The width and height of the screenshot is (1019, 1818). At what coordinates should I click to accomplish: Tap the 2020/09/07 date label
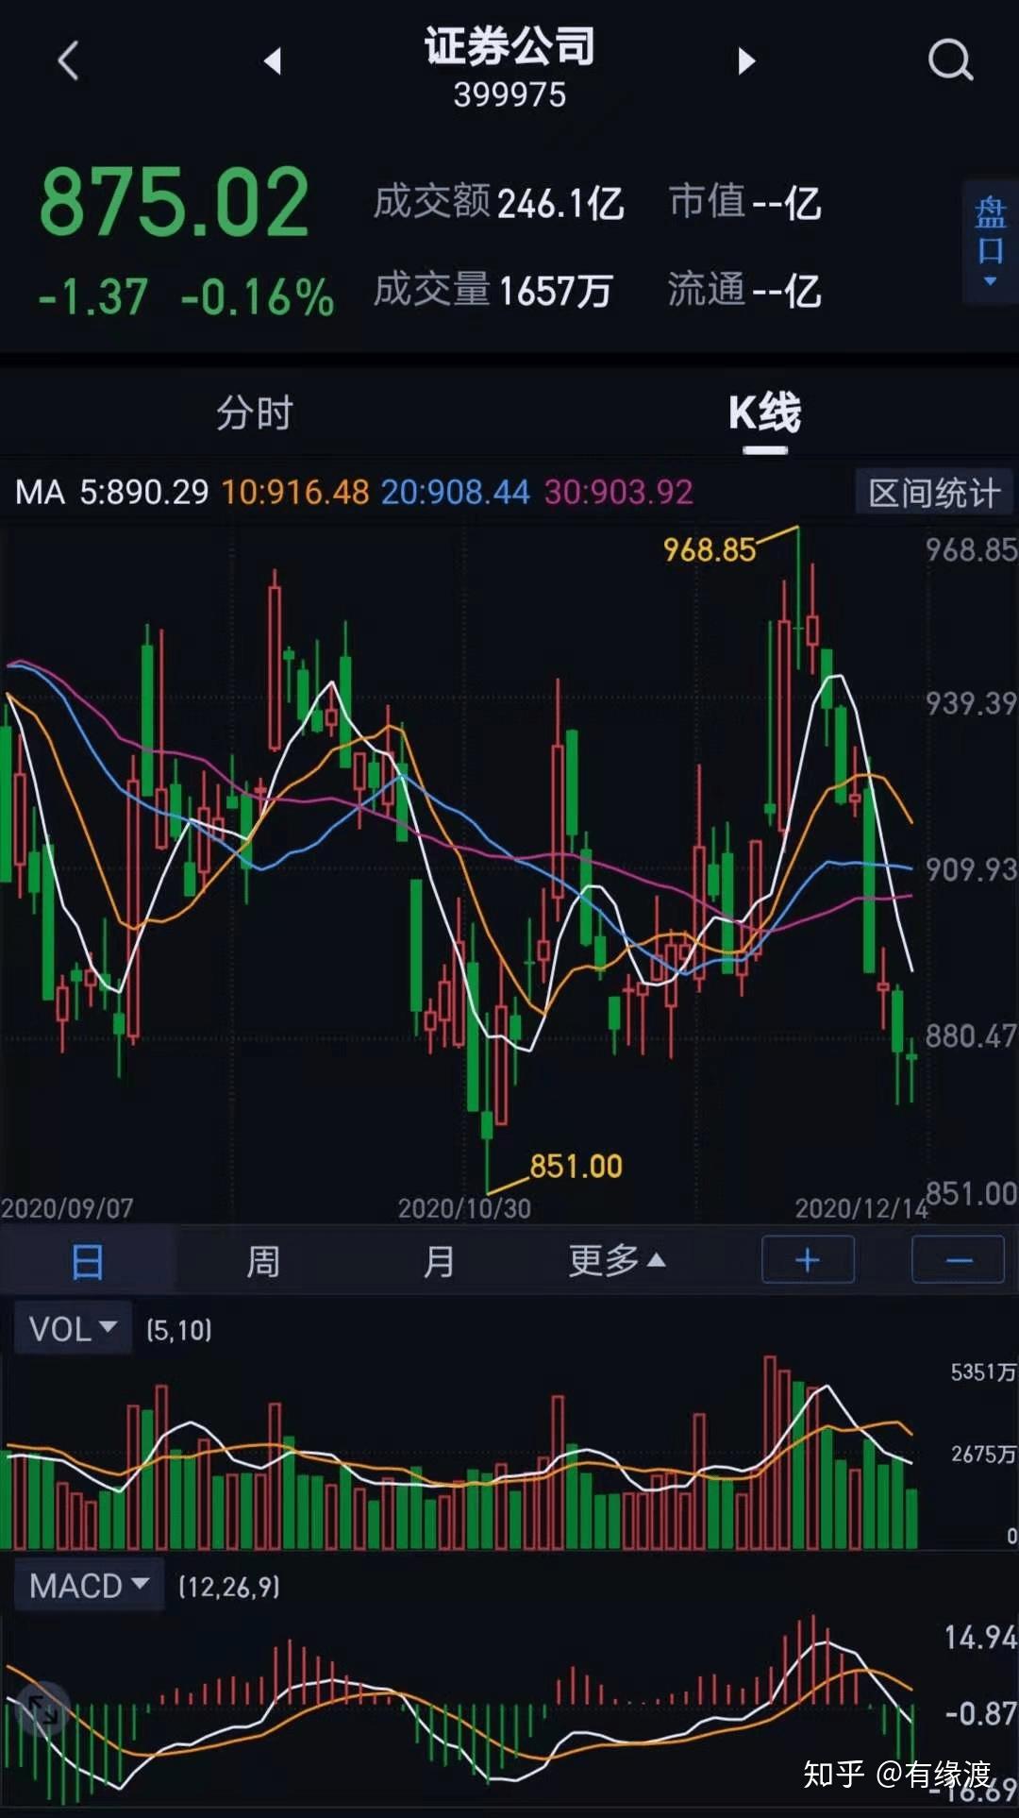click(x=67, y=1208)
